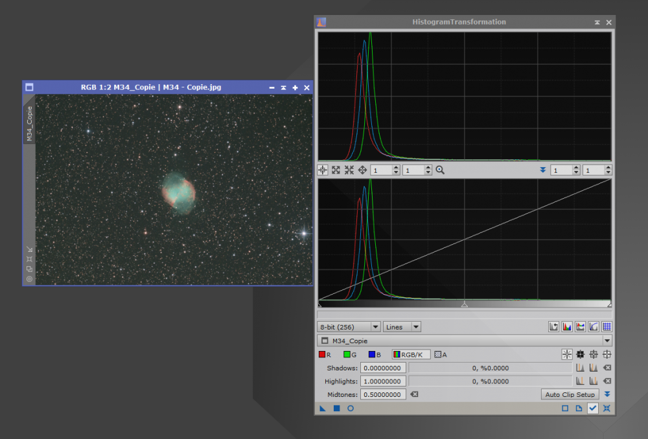Image resolution: width=648 pixels, height=439 pixels.
Task: Click the Highlights readout bar showing 0, %0.0000
Action: coord(491,381)
